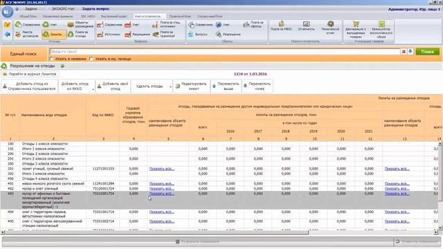Open Показать всё link in row 301, column 5
The width and height of the screenshot is (443, 249).
pyautogui.click(x=161, y=169)
